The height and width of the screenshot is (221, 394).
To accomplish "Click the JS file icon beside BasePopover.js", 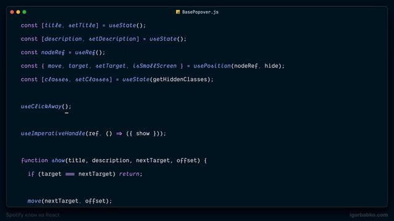I will click(178, 12).
